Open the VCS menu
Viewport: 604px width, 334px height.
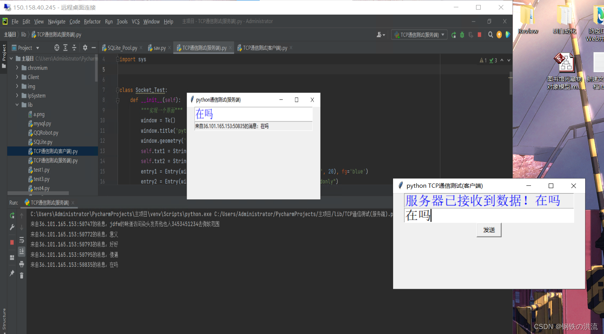[x=136, y=21]
